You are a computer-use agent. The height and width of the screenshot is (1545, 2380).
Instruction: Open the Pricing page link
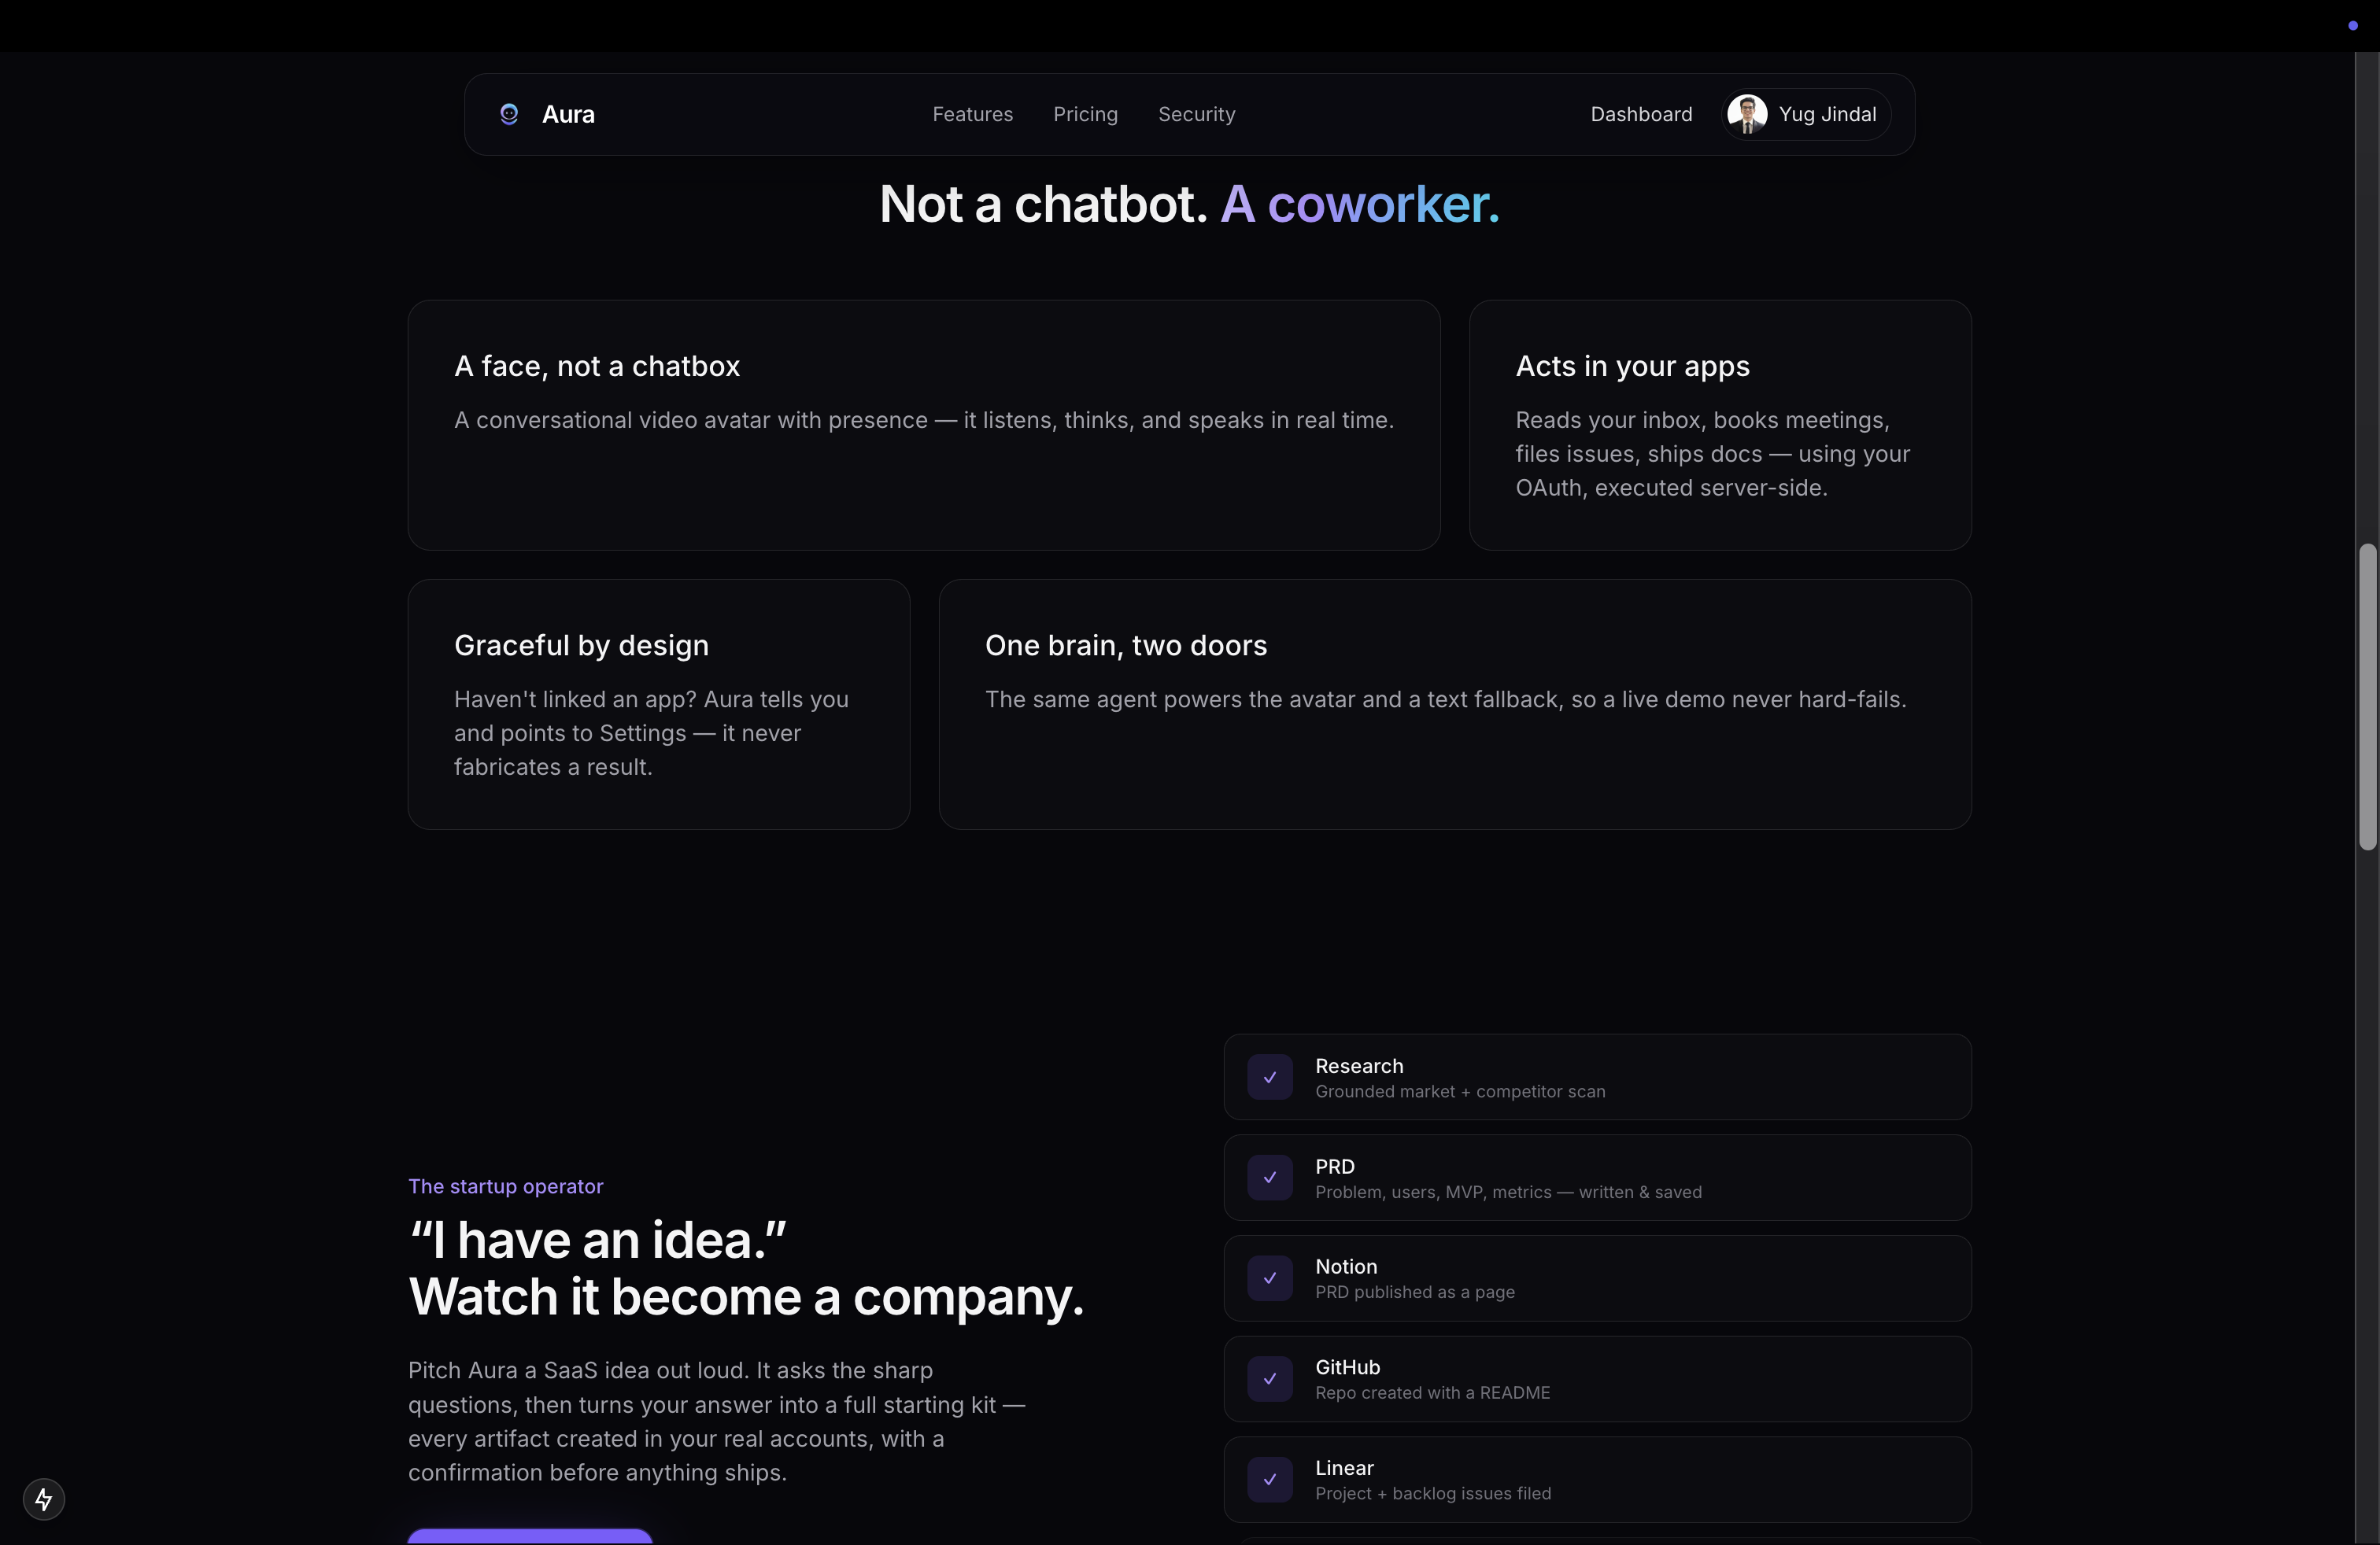[x=1085, y=114]
